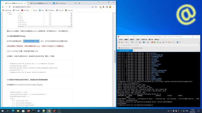This screenshot has height=113, width=202.
Task: Open Chrome's three-dot menu
Action: click(x=114, y=7)
